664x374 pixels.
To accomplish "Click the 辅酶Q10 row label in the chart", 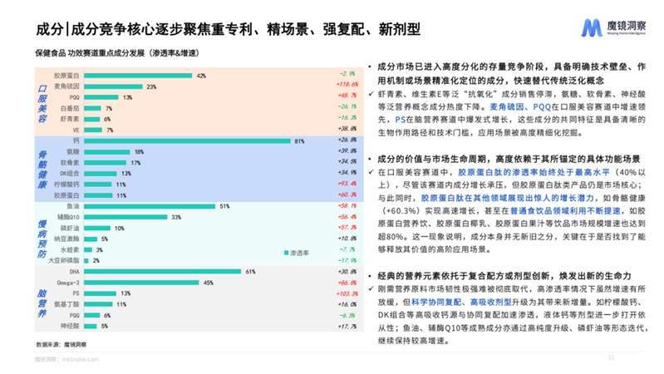I will tap(68, 217).
